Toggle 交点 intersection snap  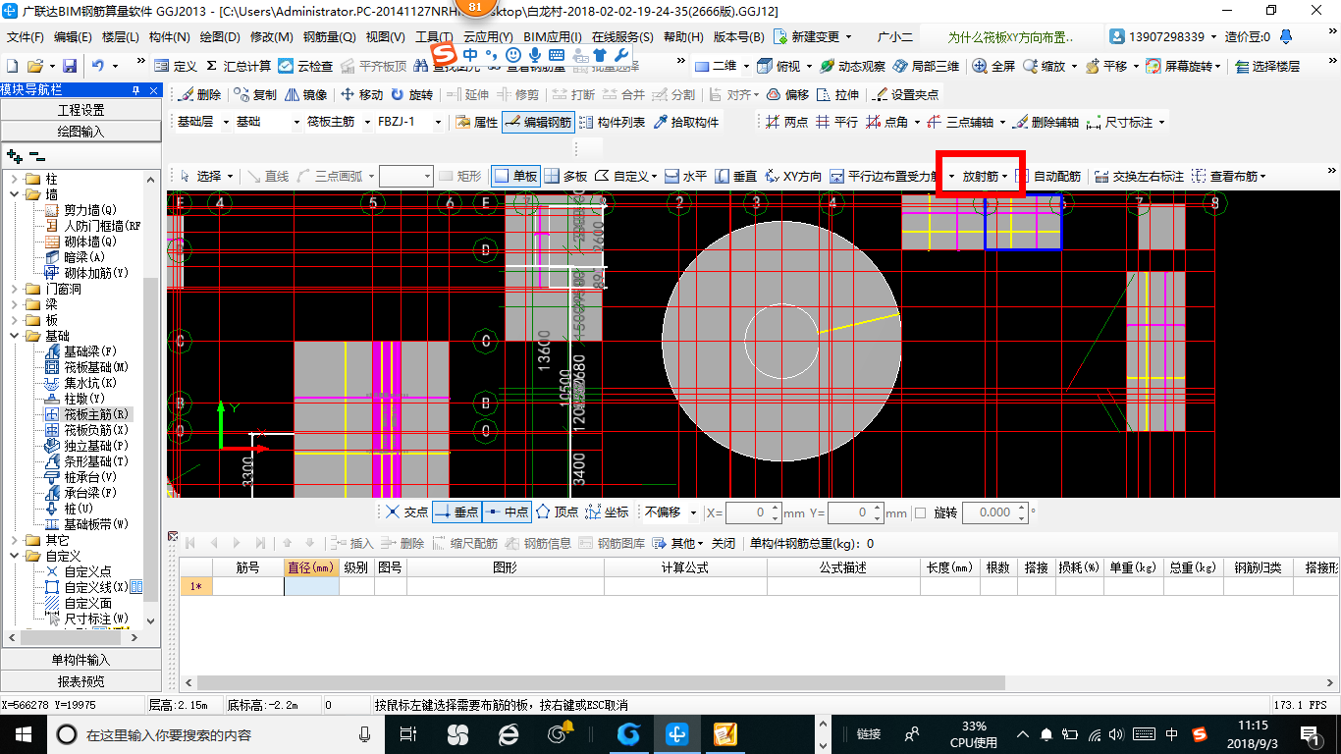pyautogui.click(x=406, y=512)
